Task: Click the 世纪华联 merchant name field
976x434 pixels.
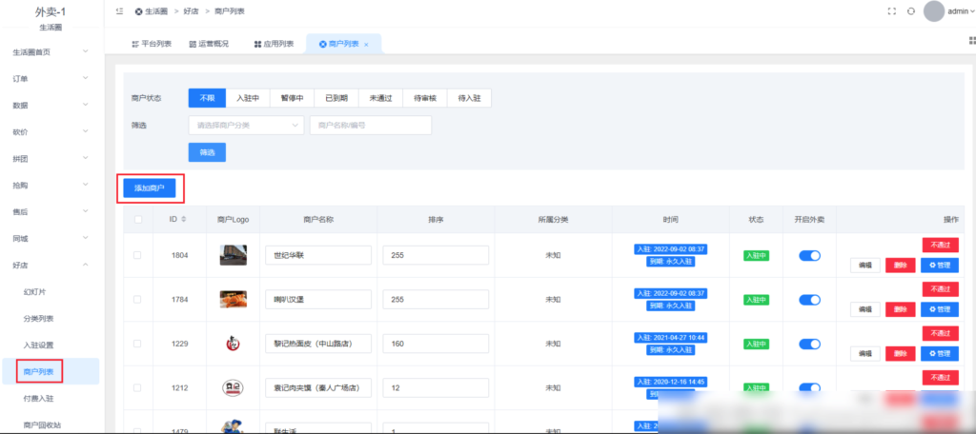Action: pyautogui.click(x=318, y=255)
